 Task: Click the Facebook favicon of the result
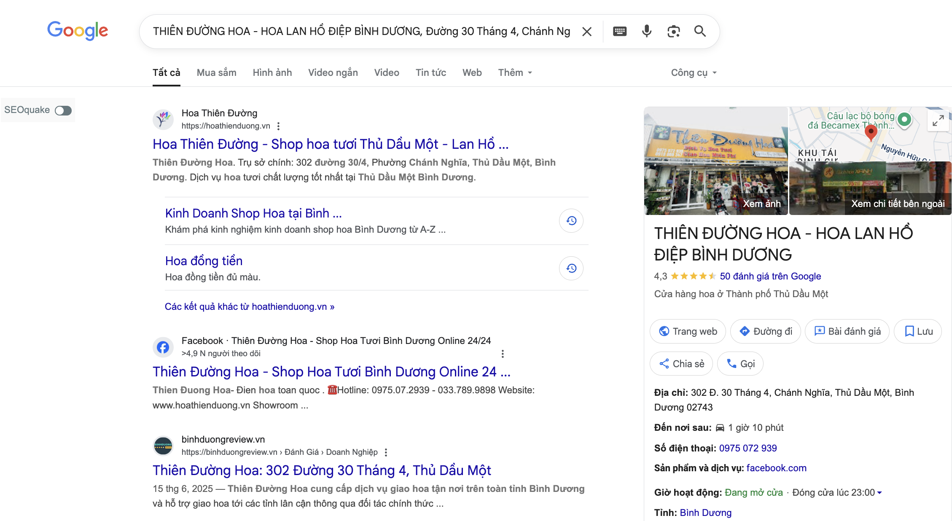click(163, 347)
